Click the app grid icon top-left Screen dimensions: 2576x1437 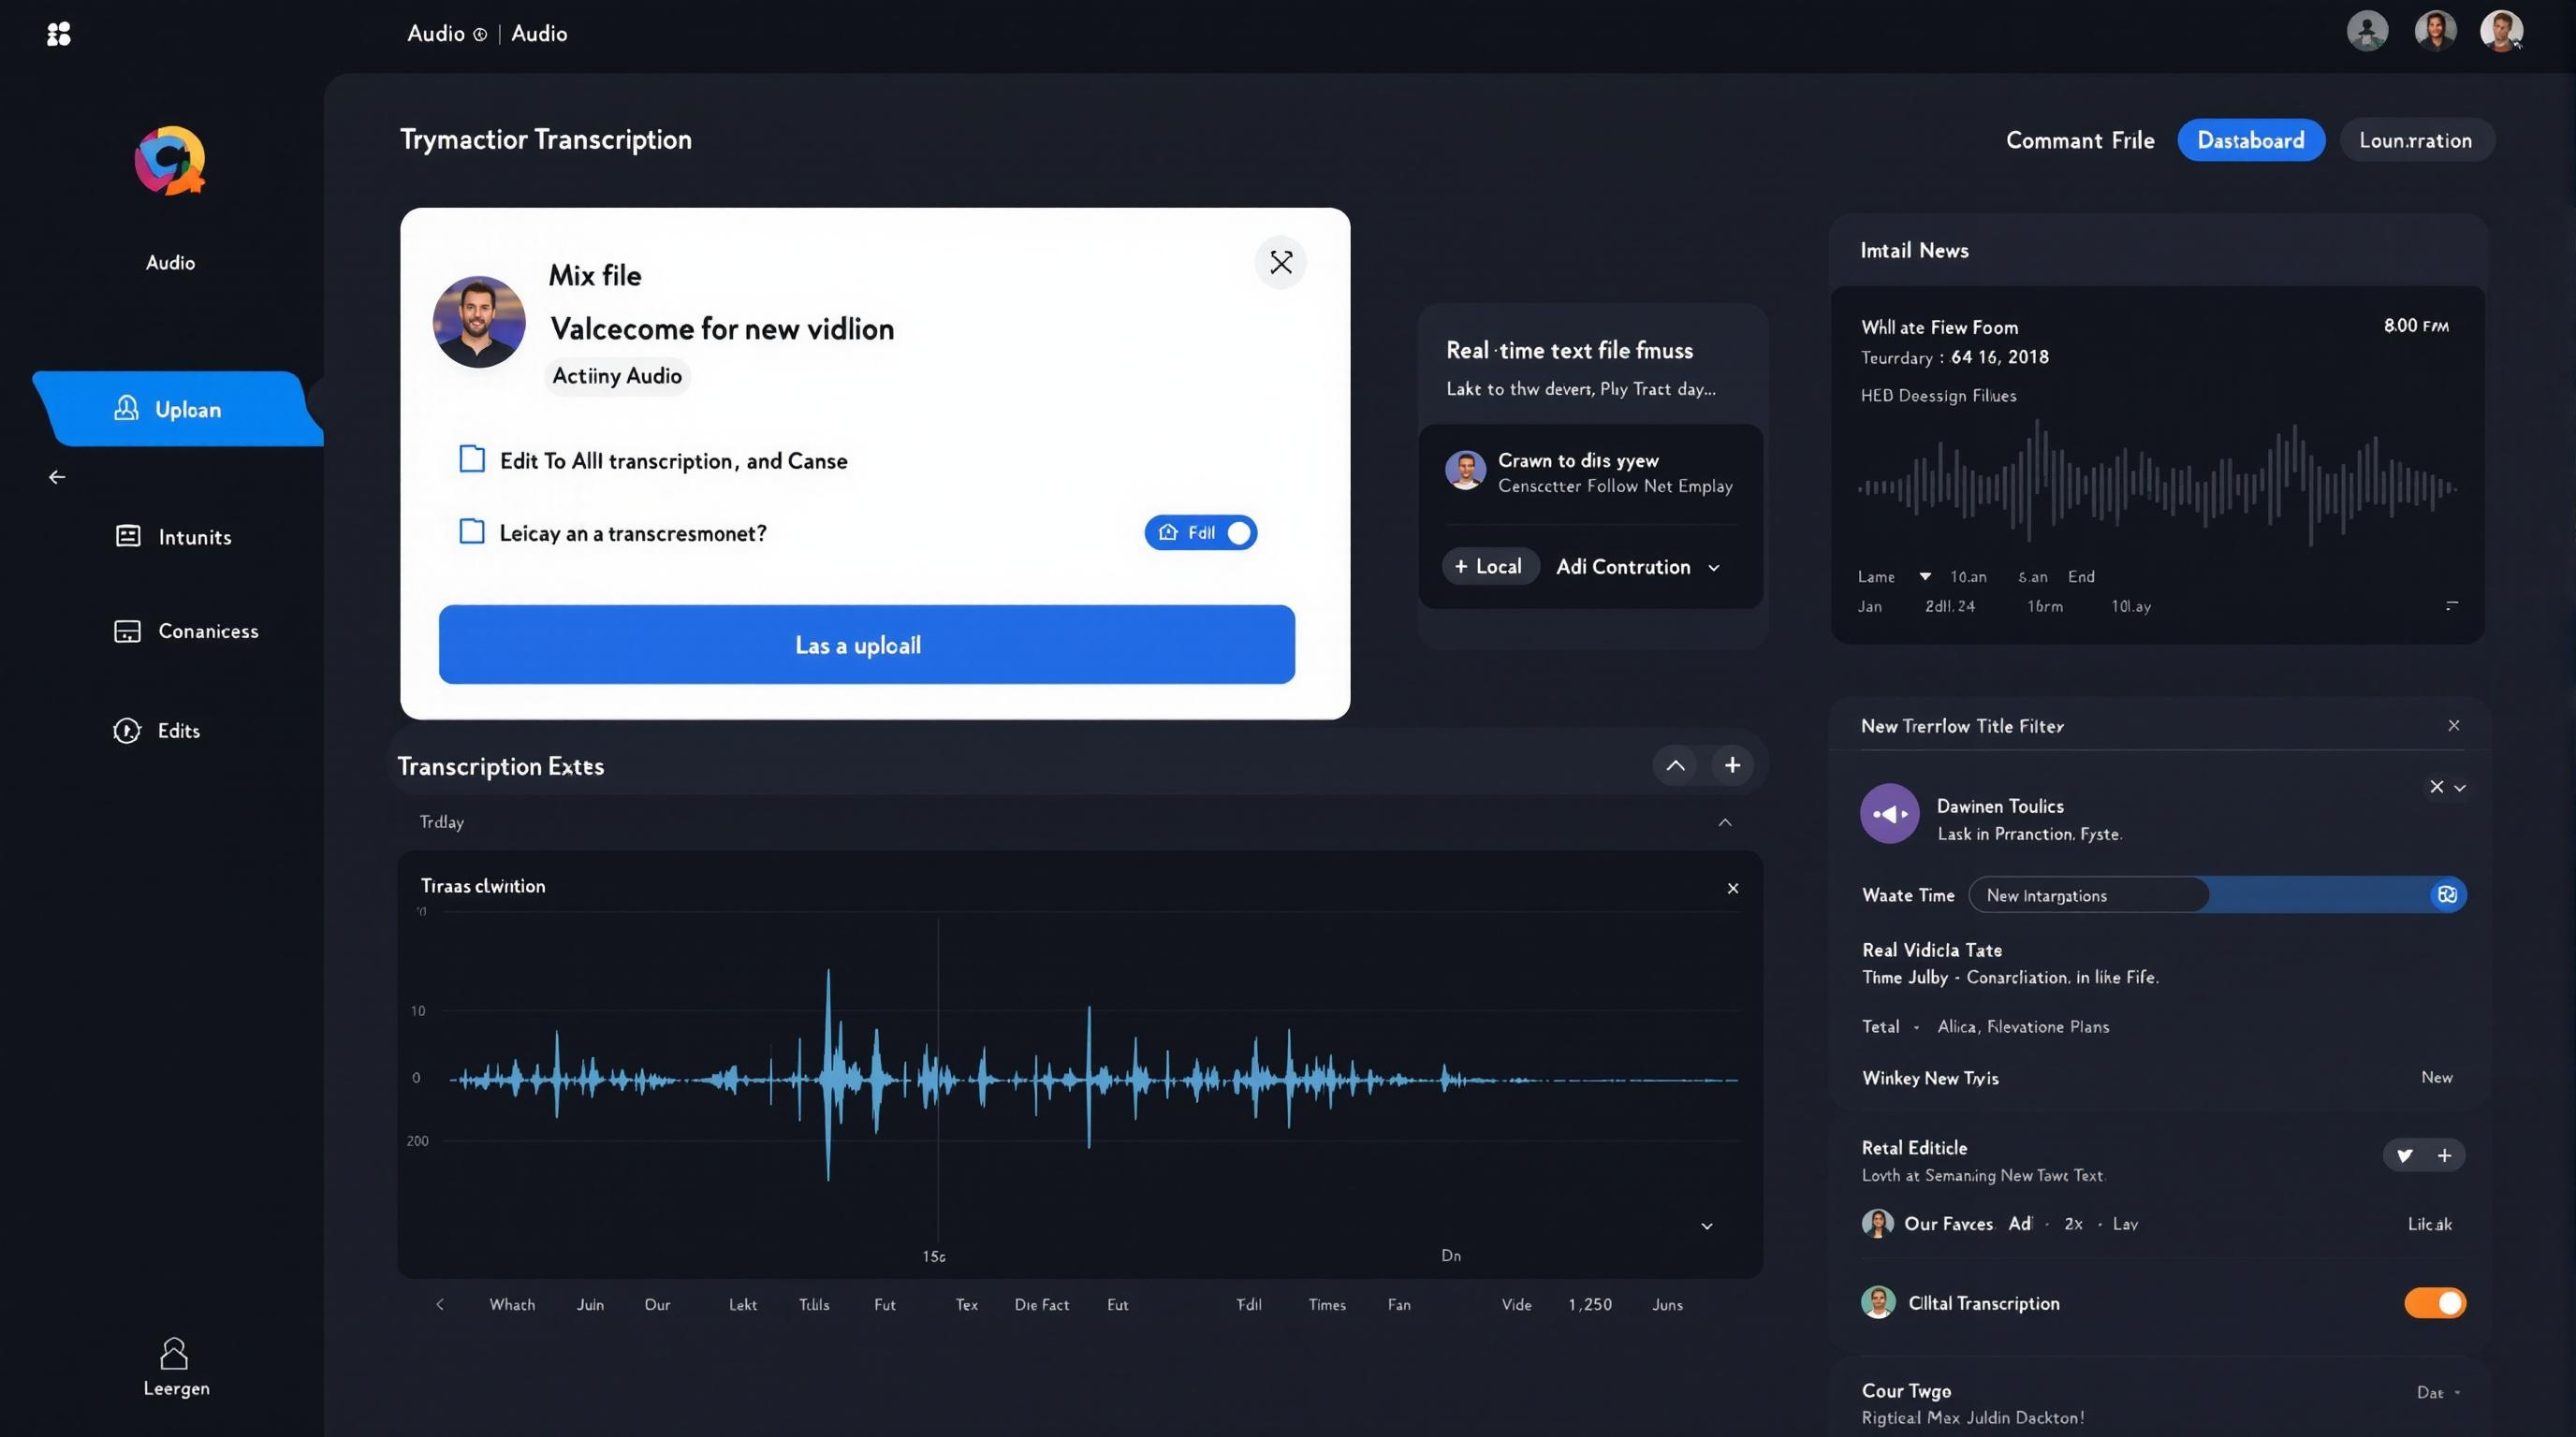(x=60, y=34)
